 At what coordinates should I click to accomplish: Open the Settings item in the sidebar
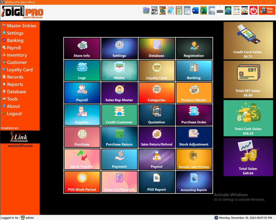13,33
